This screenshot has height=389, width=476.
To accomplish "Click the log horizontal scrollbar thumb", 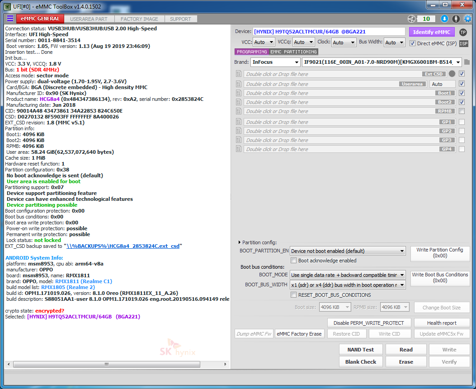I will coord(107,364).
